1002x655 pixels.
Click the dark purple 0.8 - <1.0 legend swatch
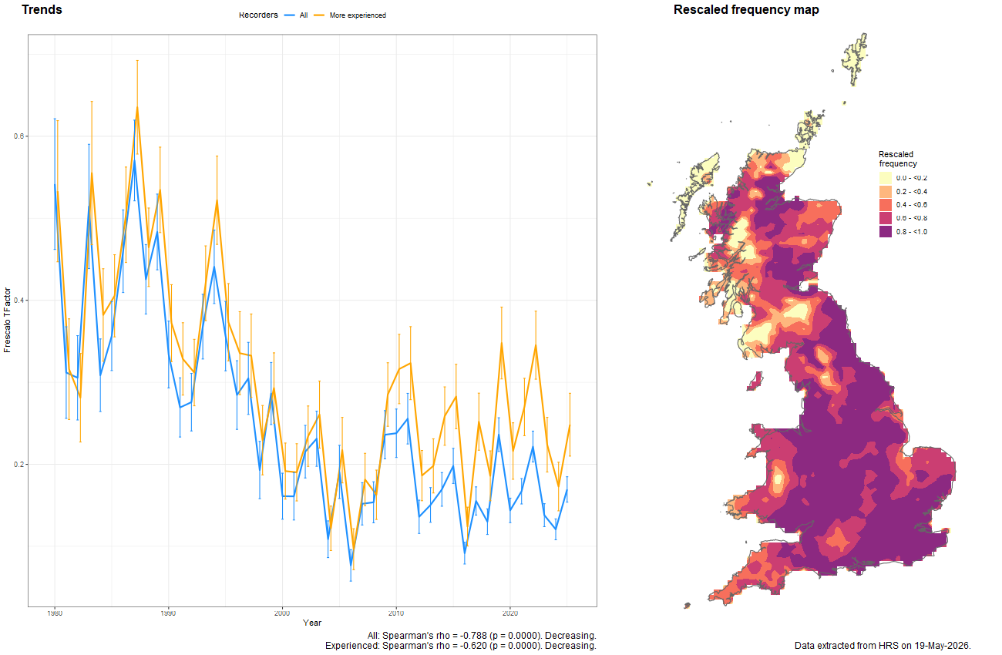point(886,232)
